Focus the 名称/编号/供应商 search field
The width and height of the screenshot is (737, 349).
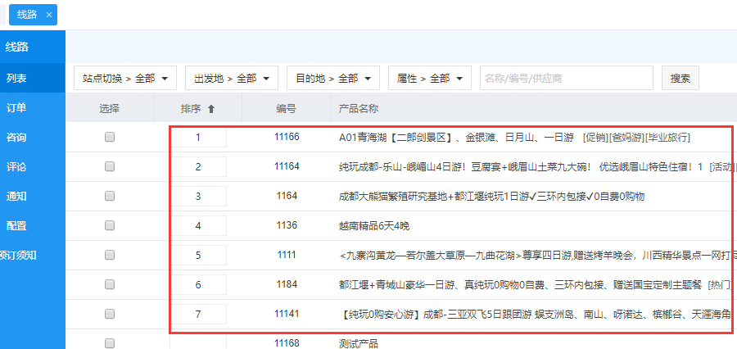(566, 79)
